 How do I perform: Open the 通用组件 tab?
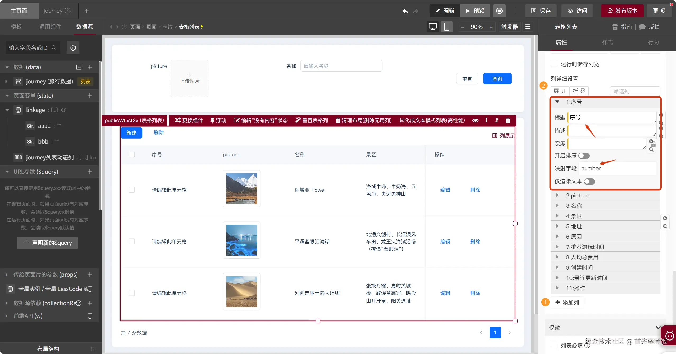pyautogui.click(x=50, y=27)
